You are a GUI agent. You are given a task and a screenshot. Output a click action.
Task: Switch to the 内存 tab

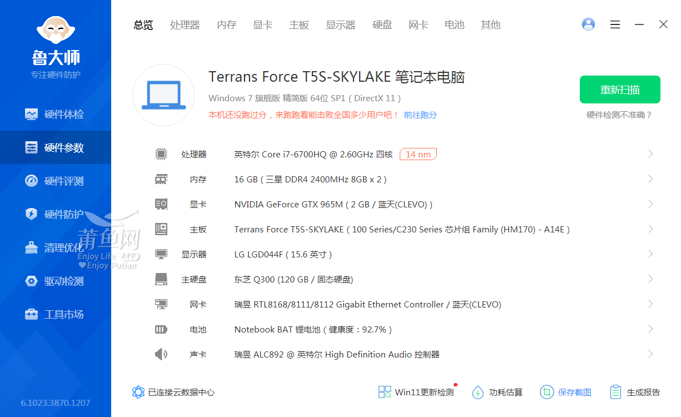[226, 24]
